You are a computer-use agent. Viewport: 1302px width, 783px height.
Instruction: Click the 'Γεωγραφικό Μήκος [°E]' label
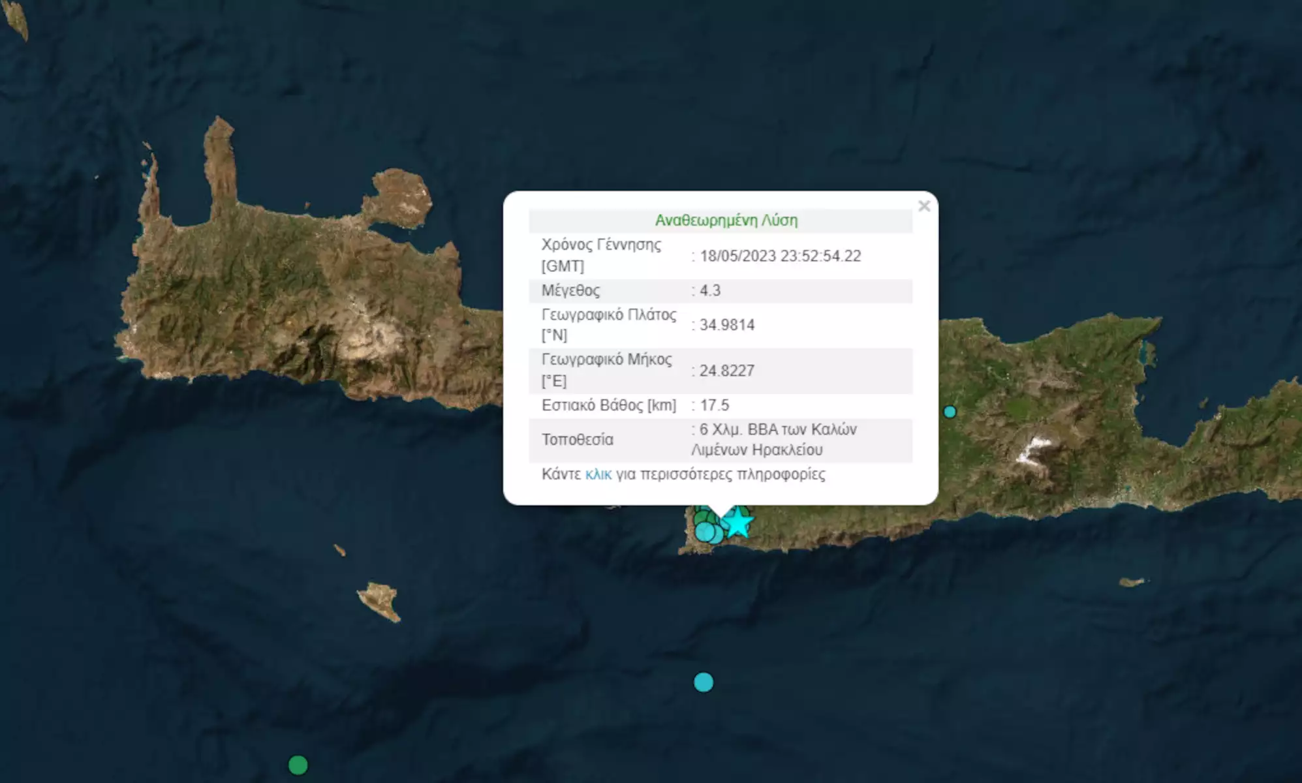pos(606,370)
